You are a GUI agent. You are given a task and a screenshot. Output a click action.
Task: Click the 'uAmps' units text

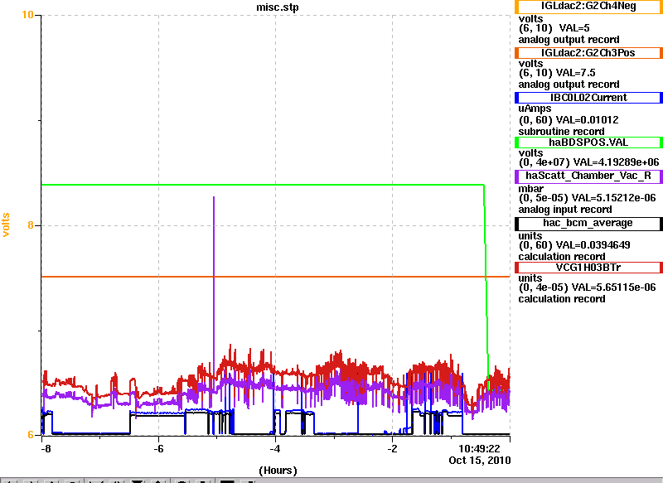pos(535,109)
